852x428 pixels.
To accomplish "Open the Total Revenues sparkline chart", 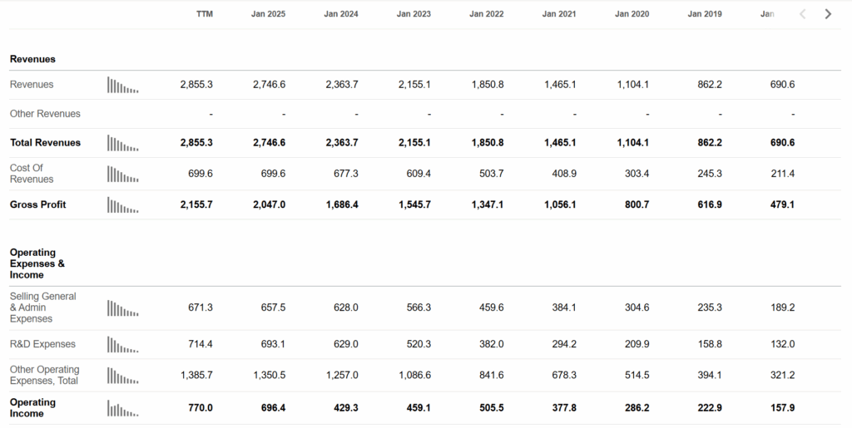I will (x=123, y=143).
